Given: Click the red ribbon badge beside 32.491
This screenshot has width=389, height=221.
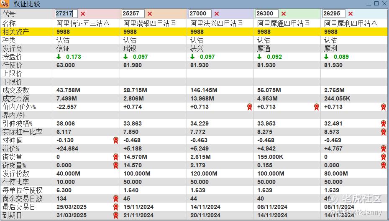Looking at the screenshot, I should coord(384,123).
